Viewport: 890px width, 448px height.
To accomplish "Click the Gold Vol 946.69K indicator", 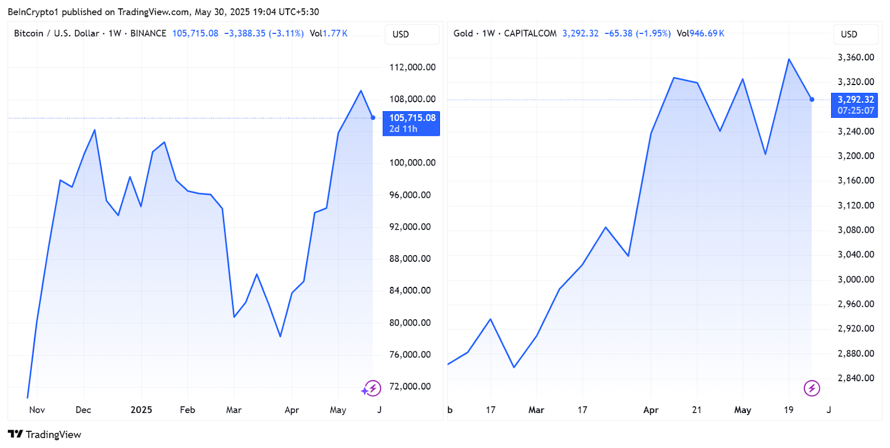I will 700,33.
